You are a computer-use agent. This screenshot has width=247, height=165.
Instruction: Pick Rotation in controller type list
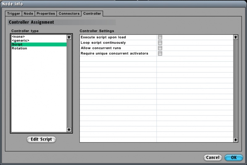[19, 48]
